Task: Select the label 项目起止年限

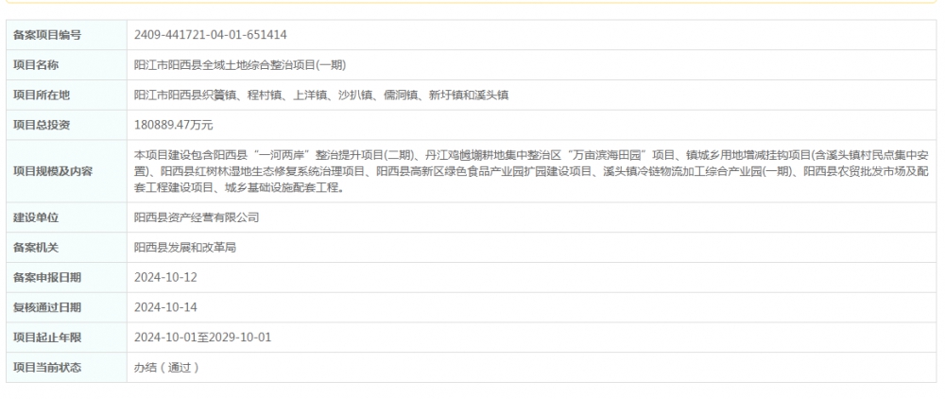Action: [47, 338]
